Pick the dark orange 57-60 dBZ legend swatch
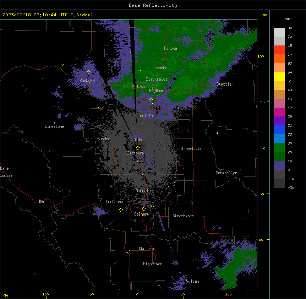The image size is (306, 299). tap(279, 59)
